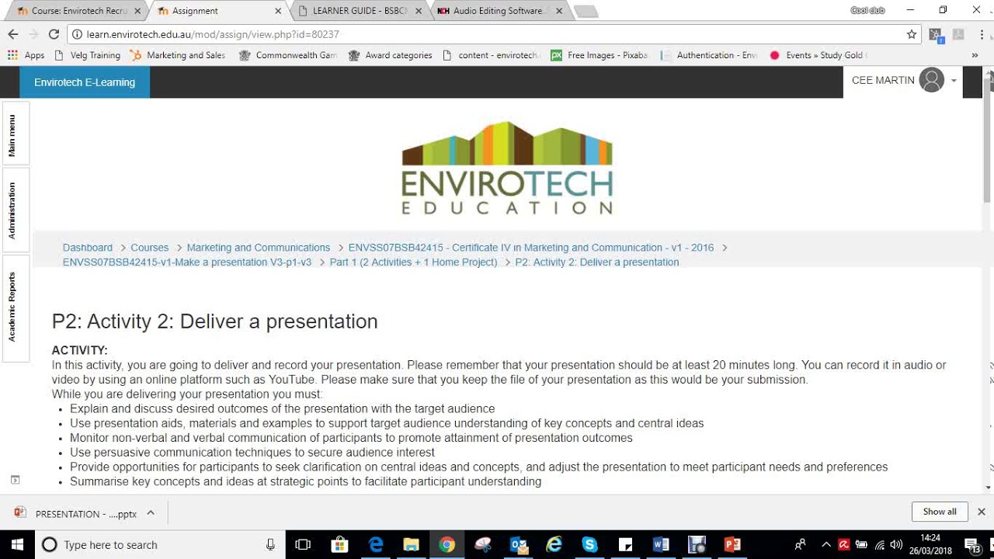Open the Events » Study Gold bookmark

point(818,55)
